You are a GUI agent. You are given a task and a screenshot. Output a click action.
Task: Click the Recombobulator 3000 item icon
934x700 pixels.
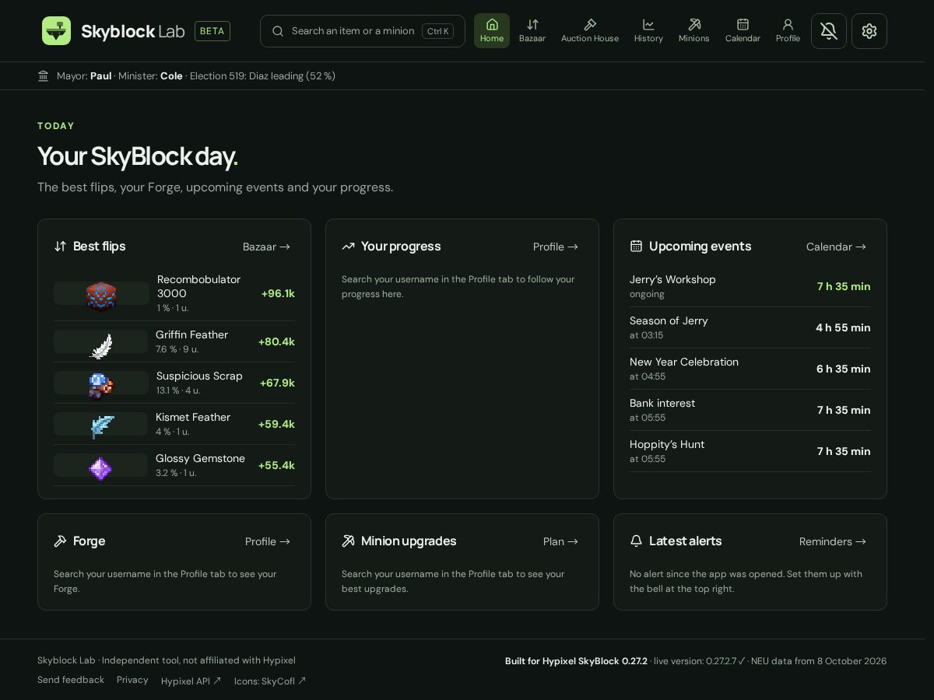[100, 296]
